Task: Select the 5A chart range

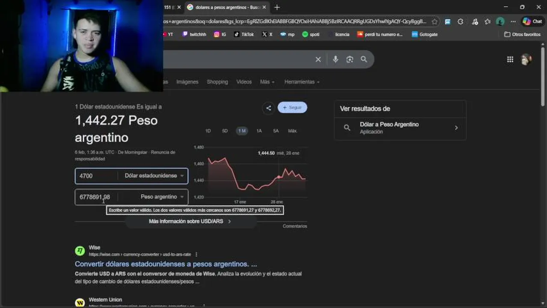Action: pos(276,131)
